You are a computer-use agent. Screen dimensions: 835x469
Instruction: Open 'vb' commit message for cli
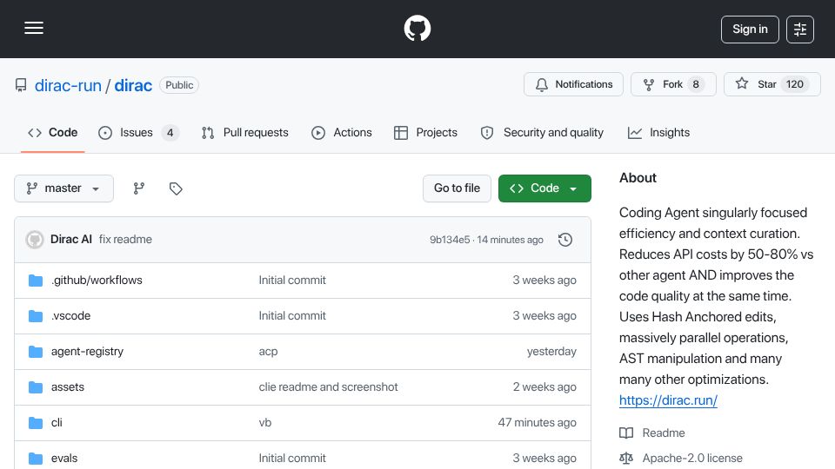pos(265,423)
